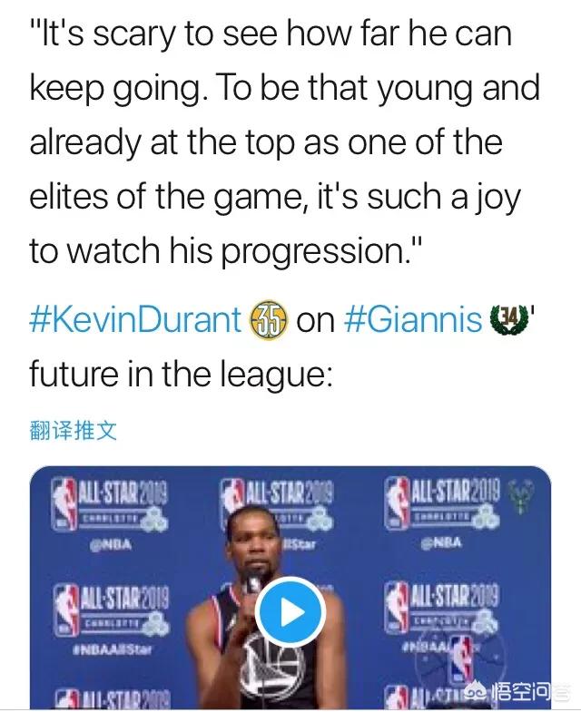The height and width of the screenshot is (712, 581).
Task: Click the top-left All-Star 2019 backdrop logo
Action: pos(110,504)
